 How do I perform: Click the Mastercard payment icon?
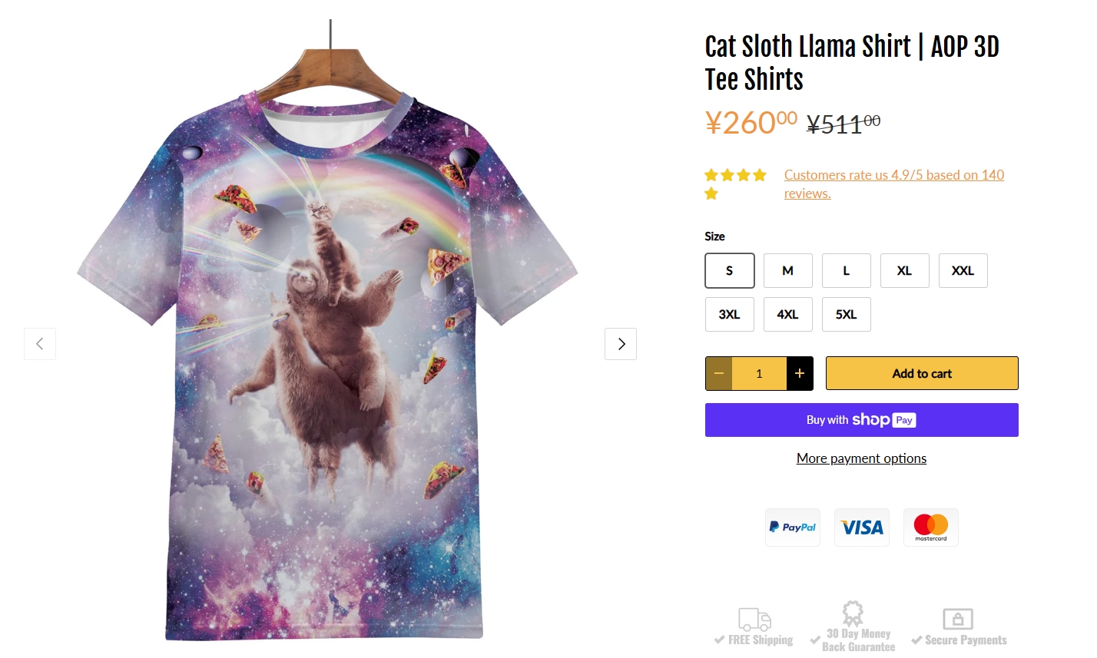[931, 527]
